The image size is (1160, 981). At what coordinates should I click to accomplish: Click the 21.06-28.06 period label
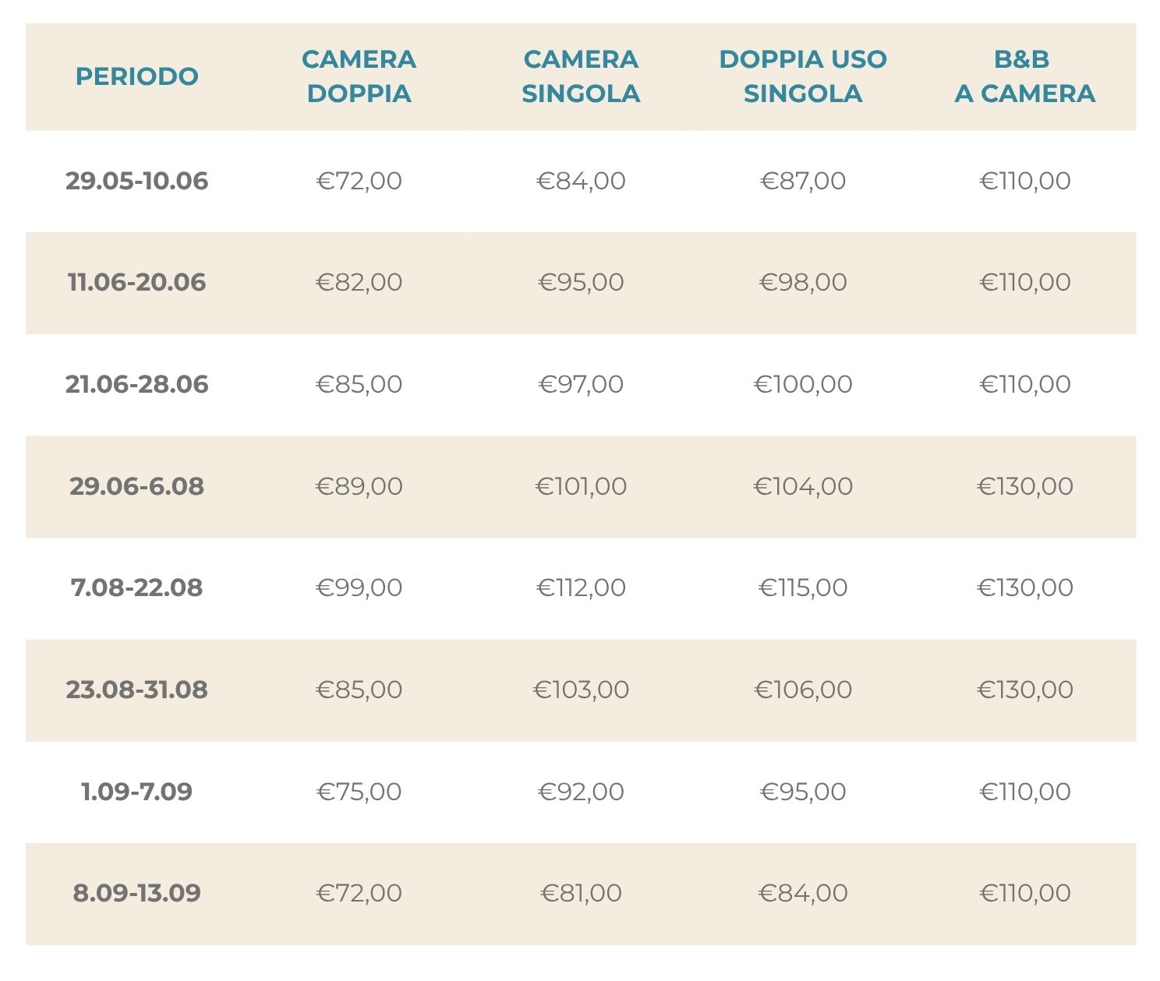[137, 384]
